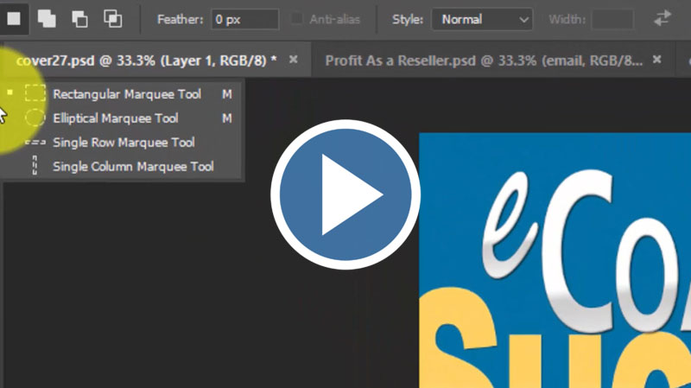The height and width of the screenshot is (388, 691).
Task: Choose the Add to Selection icon
Action: [48, 18]
